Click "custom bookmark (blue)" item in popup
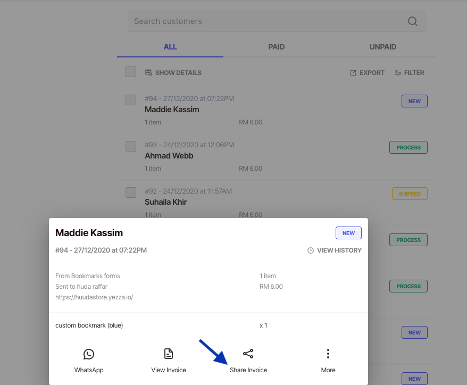This screenshot has width=467, height=385. pyautogui.click(x=89, y=325)
